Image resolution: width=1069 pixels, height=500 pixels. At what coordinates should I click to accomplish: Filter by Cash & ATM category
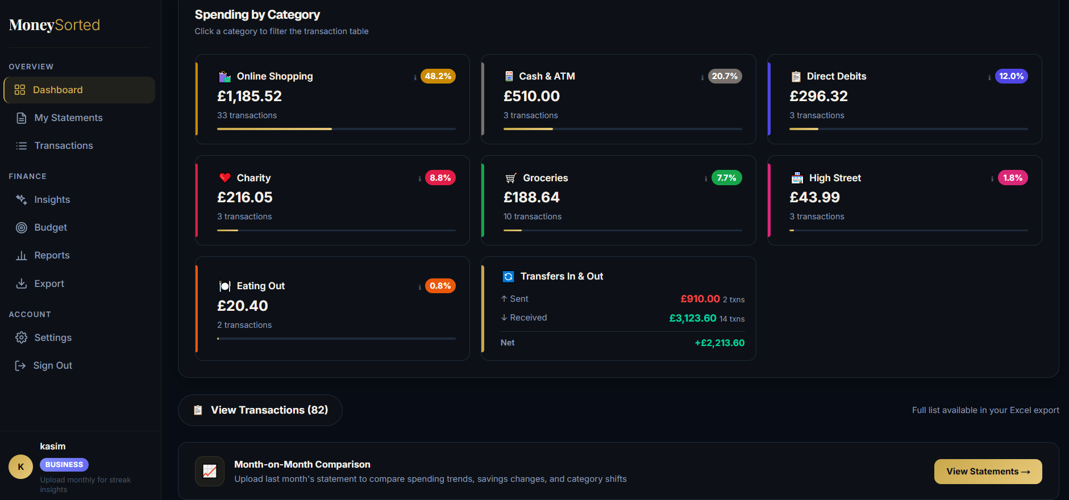point(618,99)
